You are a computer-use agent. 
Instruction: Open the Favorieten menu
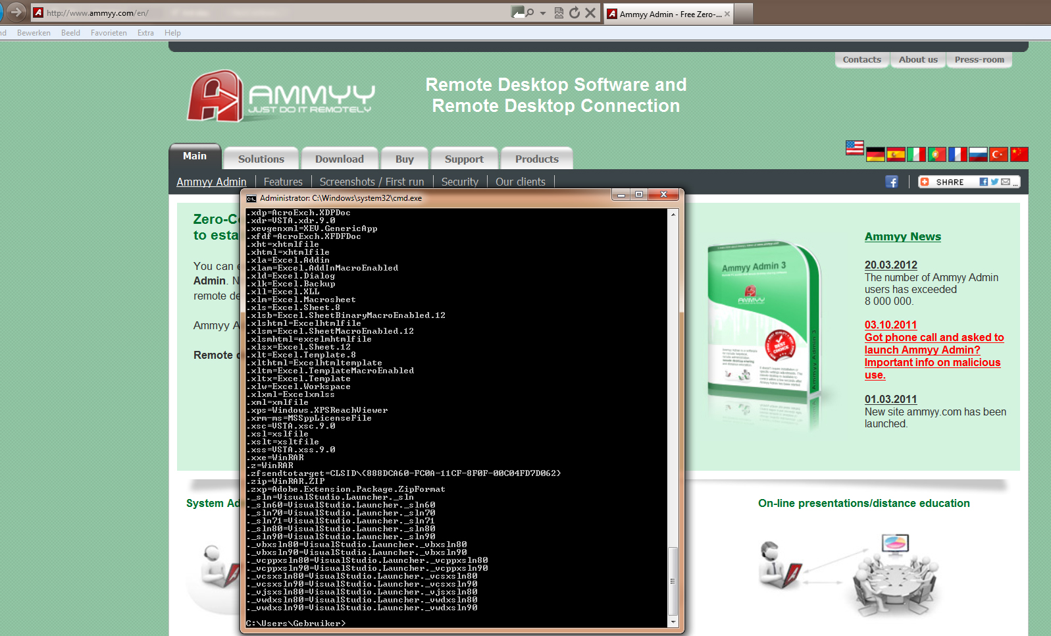109,33
